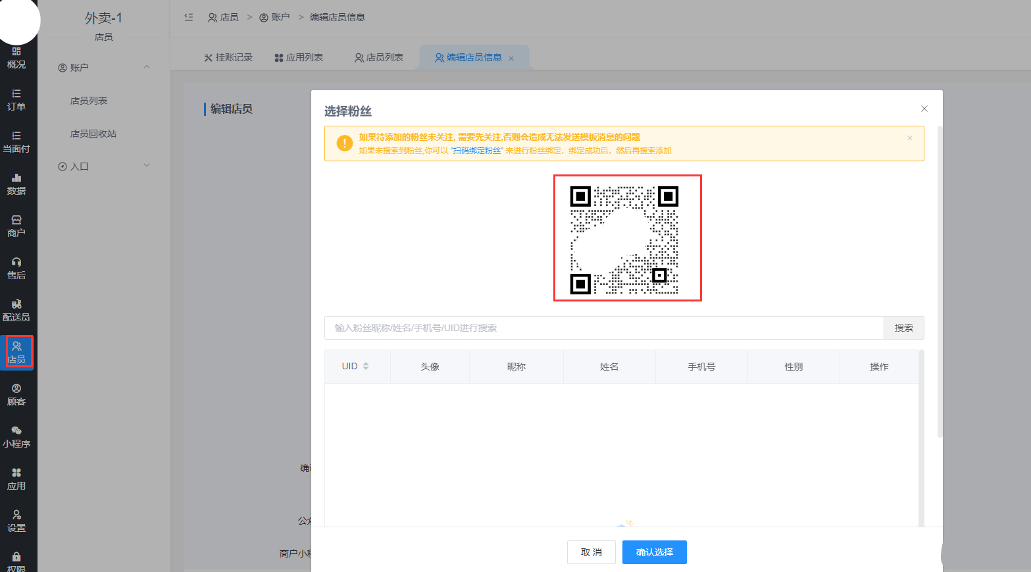Screen dimensions: 1031x572
Task: Collapse the 账户 submenu
Action: tap(147, 67)
